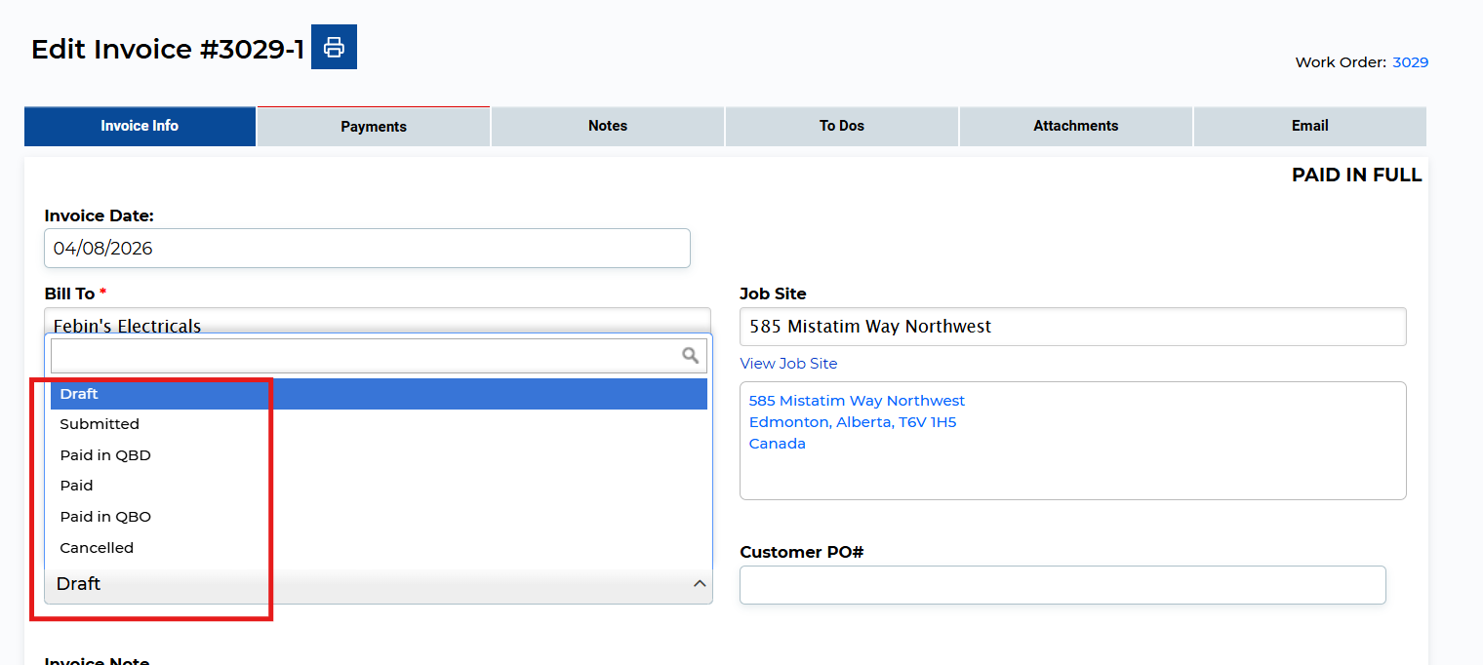Click the Job Site address field
The image size is (1483, 665).
tap(1072, 327)
